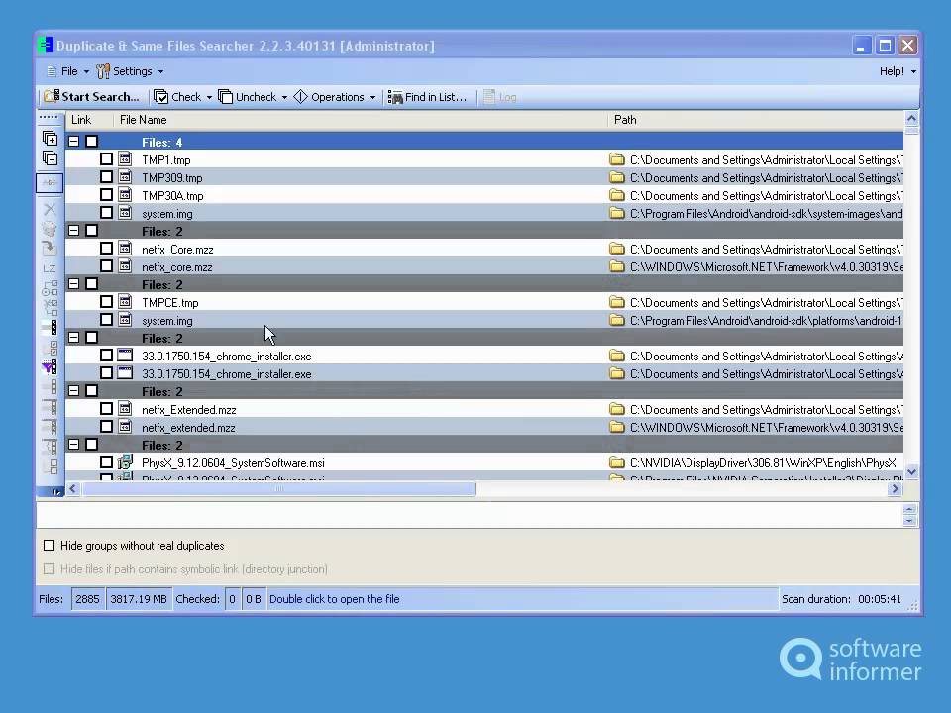Enable Hide groups without real duplicates
The image size is (951, 713).
[x=50, y=546]
